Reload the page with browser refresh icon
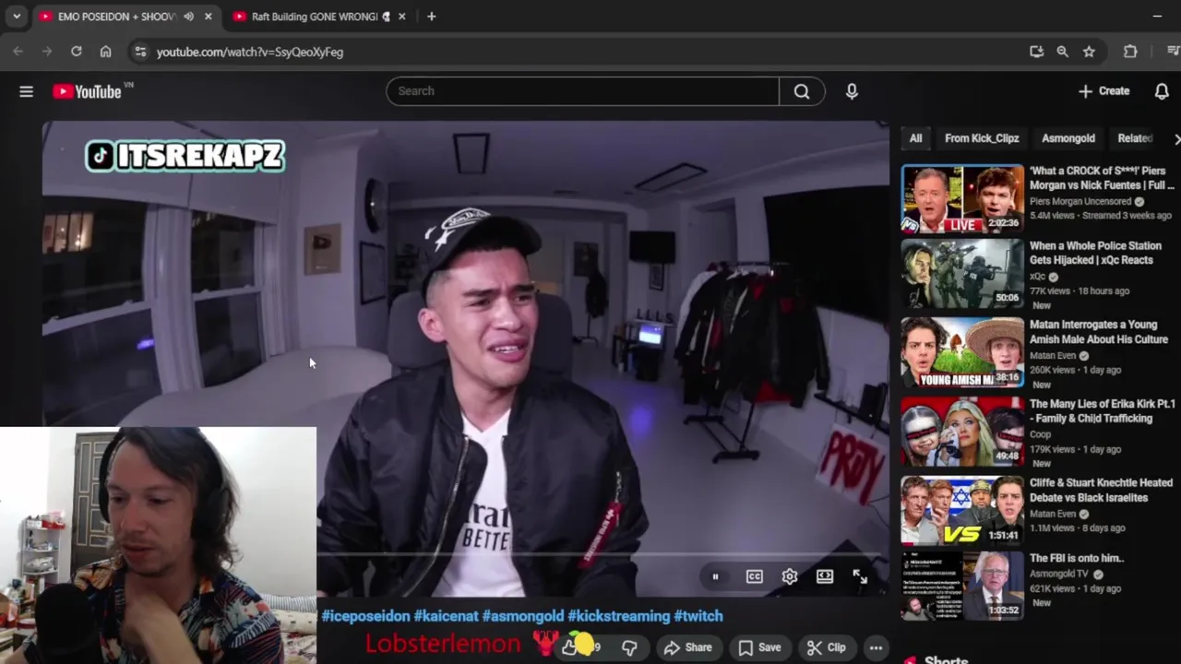This screenshot has height=664, width=1181. pyautogui.click(x=77, y=52)
